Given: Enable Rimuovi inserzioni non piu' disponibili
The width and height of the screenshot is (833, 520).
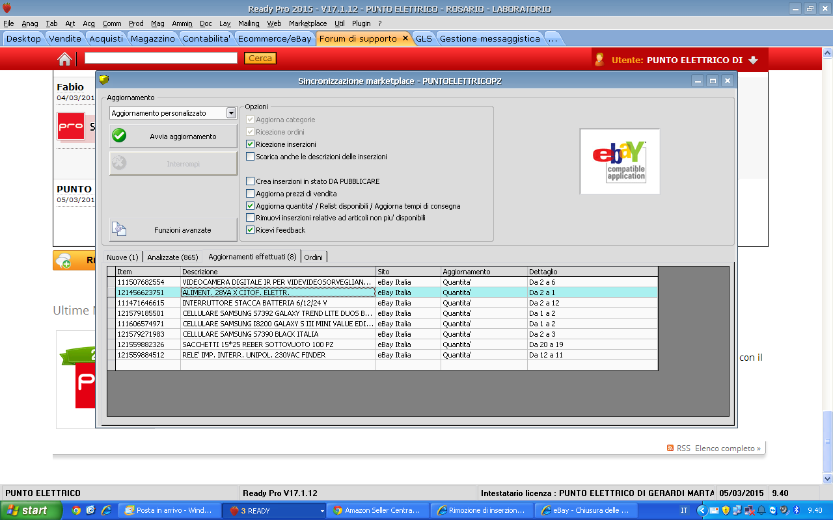Looking at the screenshot, I should [x=251, y=218].
